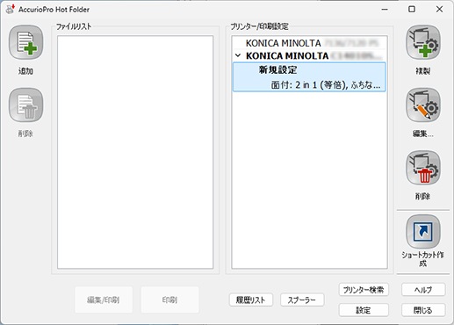
Task: Open the スプーラー spooler window
Action: [302, 300]
